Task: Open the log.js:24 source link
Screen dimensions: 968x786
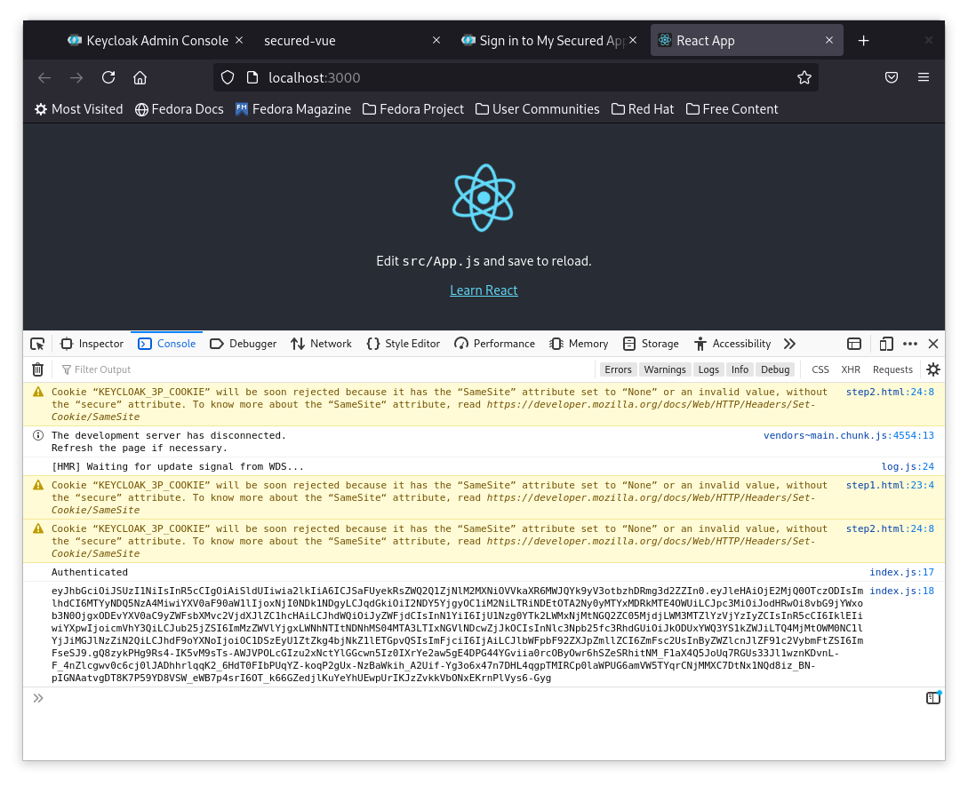Action: tap(908, 467)
